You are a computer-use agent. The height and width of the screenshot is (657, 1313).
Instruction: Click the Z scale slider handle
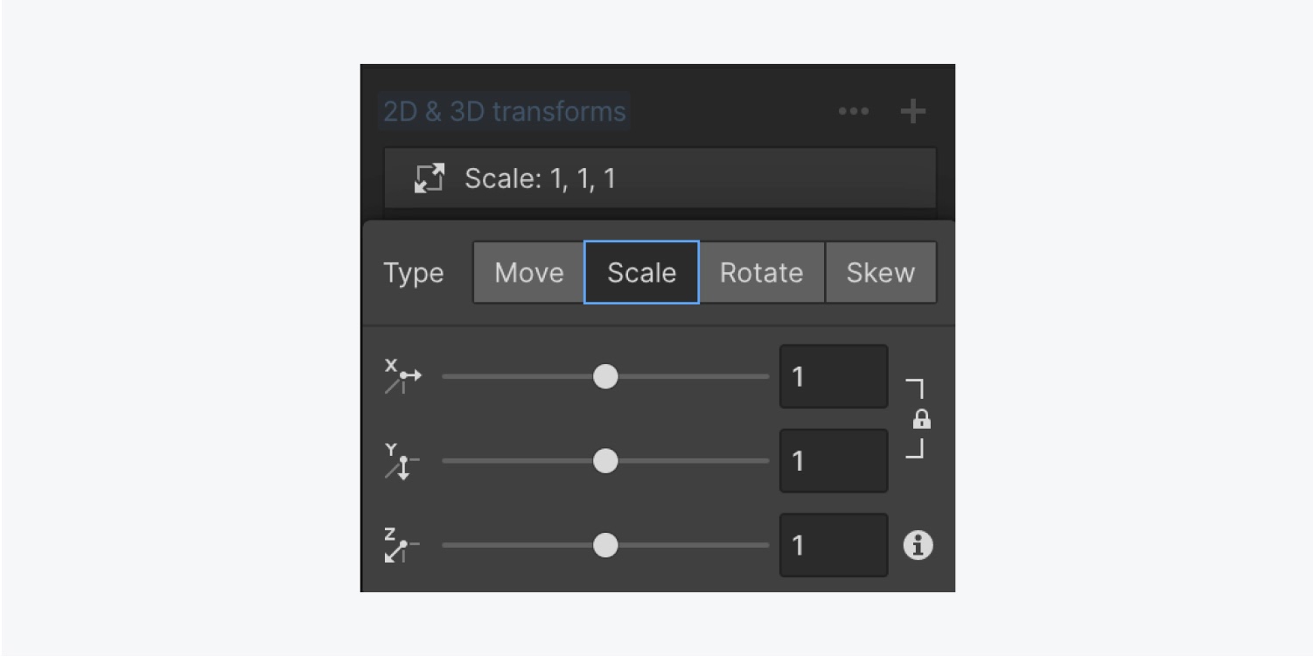pos(605,545)
